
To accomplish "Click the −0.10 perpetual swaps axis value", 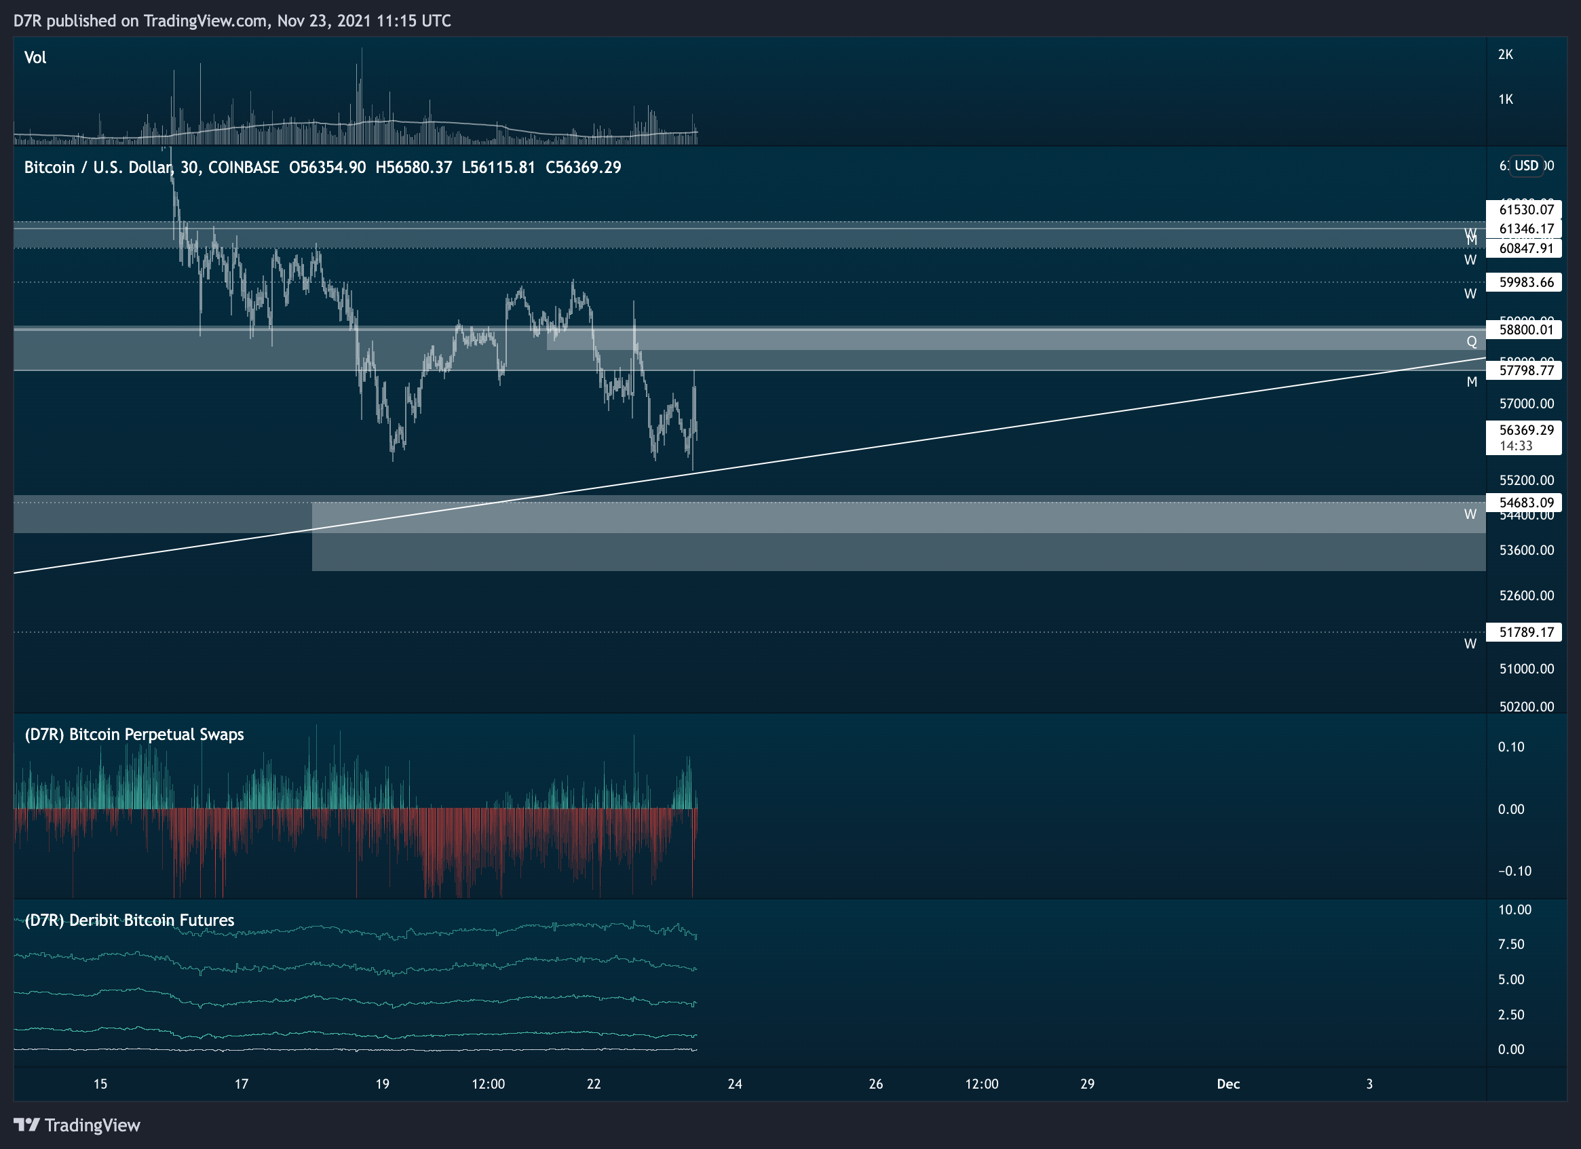I will click(x=1515, y=871).
